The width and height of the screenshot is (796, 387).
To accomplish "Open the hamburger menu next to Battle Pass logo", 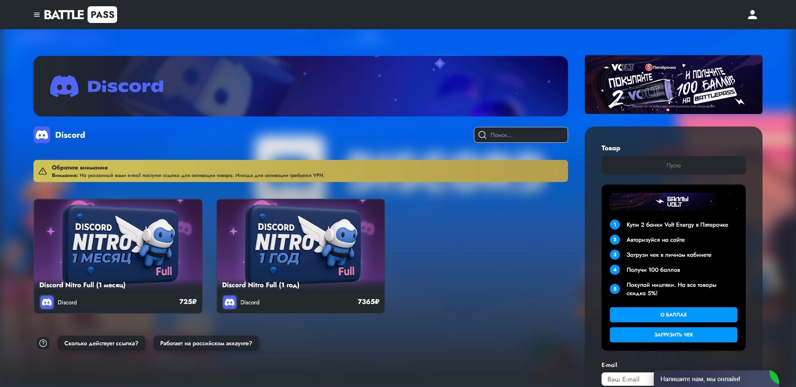I will (37, 15).
